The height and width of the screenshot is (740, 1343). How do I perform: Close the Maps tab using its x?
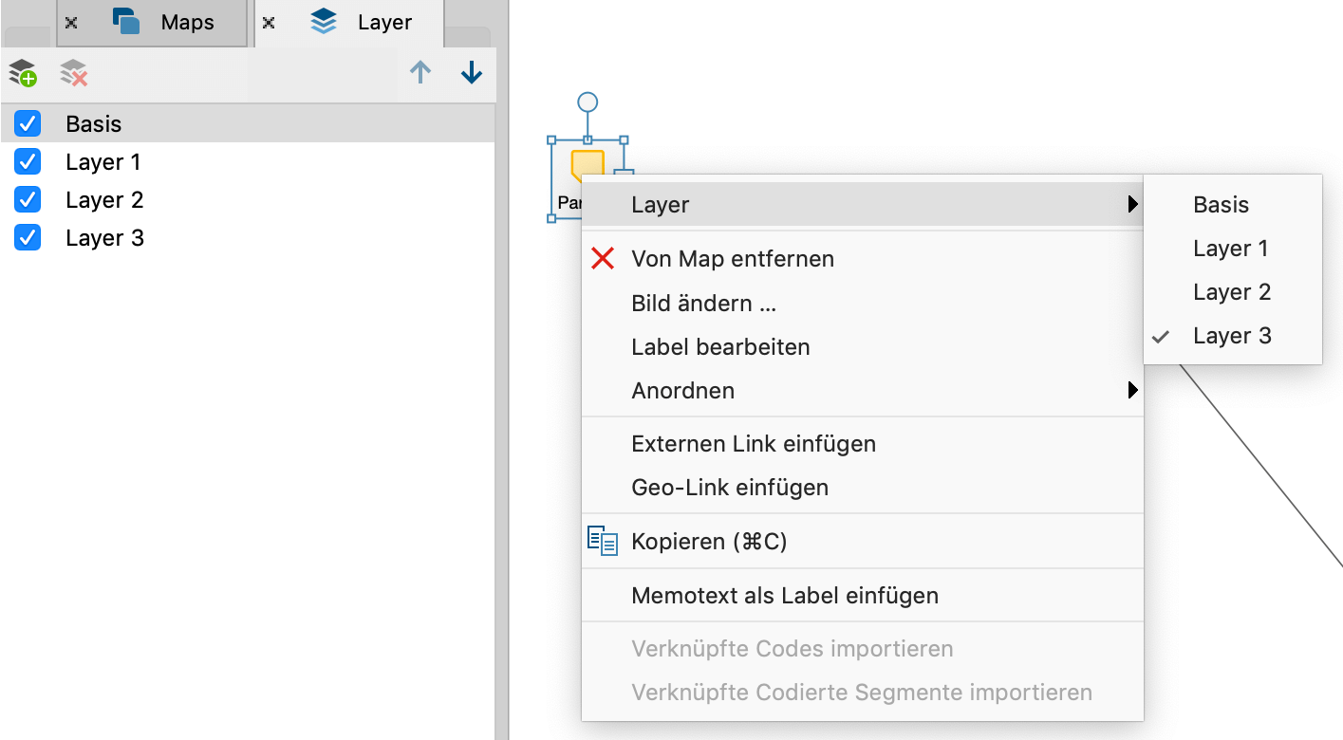71,23
